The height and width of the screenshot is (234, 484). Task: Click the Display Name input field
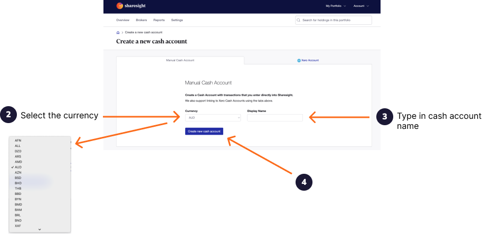point(275,118)
